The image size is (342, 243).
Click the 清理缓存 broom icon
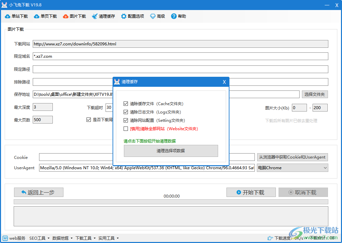coord(95,16)
